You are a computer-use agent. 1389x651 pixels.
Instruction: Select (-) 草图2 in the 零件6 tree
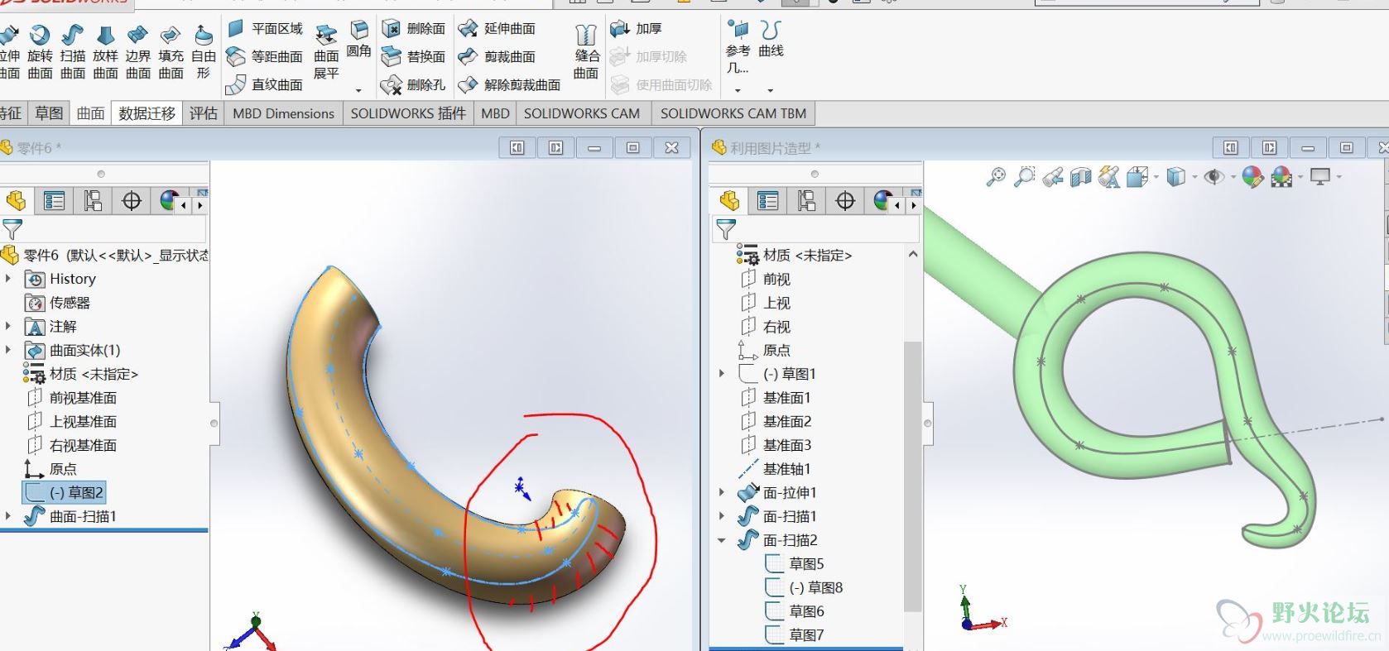[65, 493]
